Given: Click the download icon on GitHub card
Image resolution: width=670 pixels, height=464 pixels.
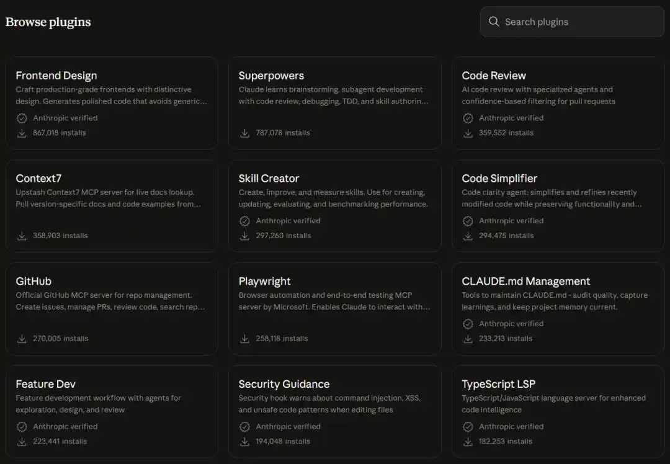Looking at the screenshot, I should point(22,339).
